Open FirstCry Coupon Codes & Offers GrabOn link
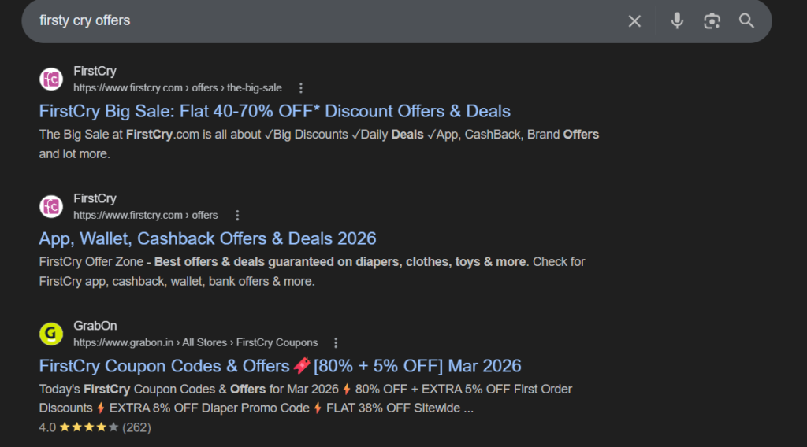807x447 pixels. click(280, 366)
